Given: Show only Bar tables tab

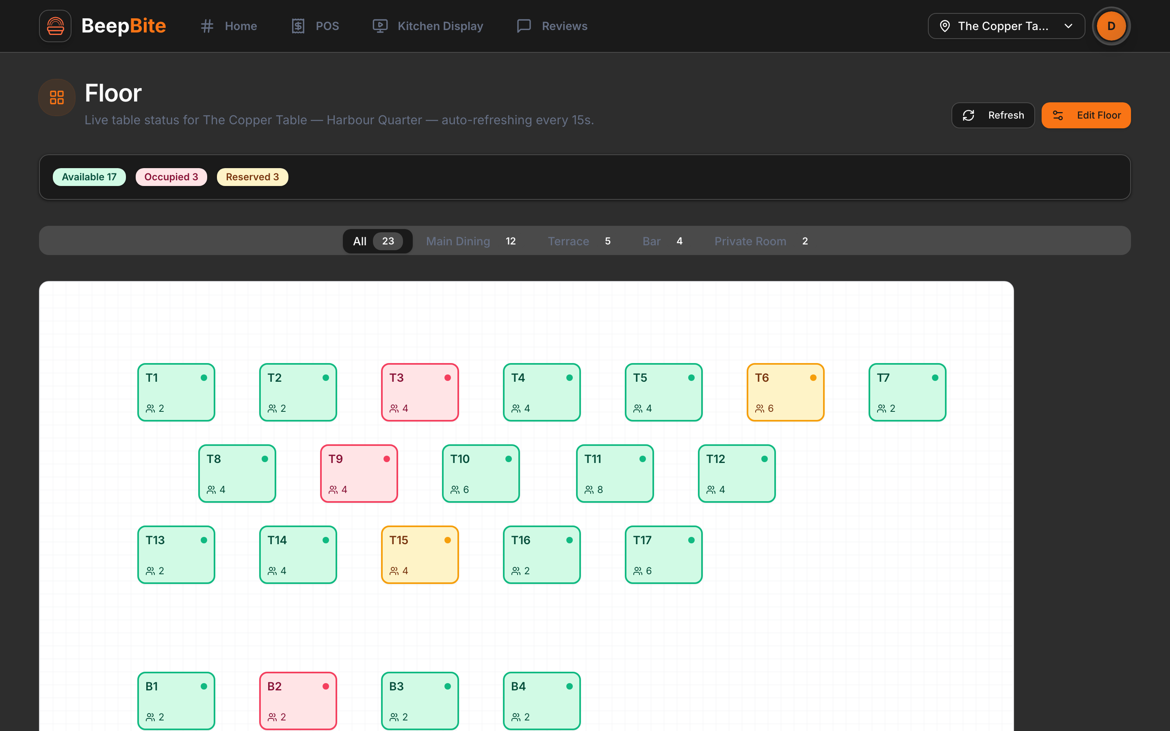Looking at the screenshot, I should click(x=662, y=241).
